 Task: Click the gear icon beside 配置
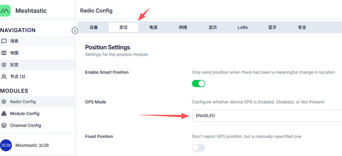pos(4,65)
